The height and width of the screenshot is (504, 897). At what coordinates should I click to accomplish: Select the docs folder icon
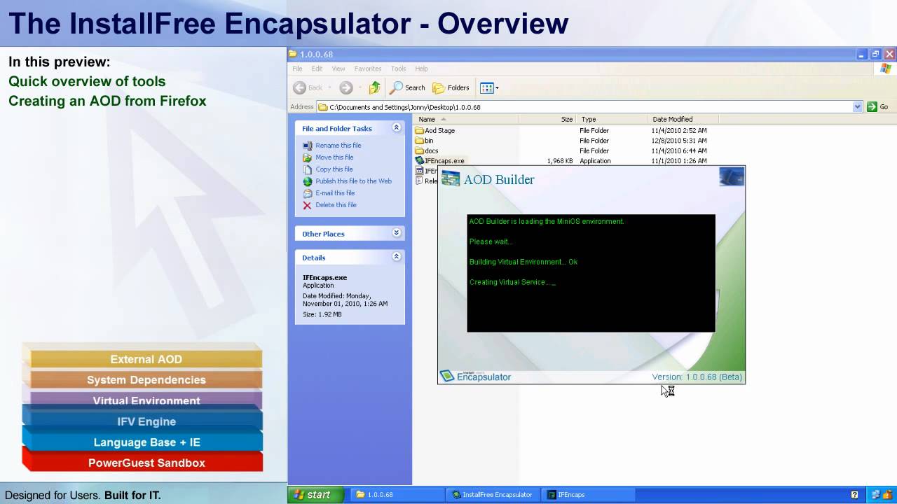(x=420, y=150)
